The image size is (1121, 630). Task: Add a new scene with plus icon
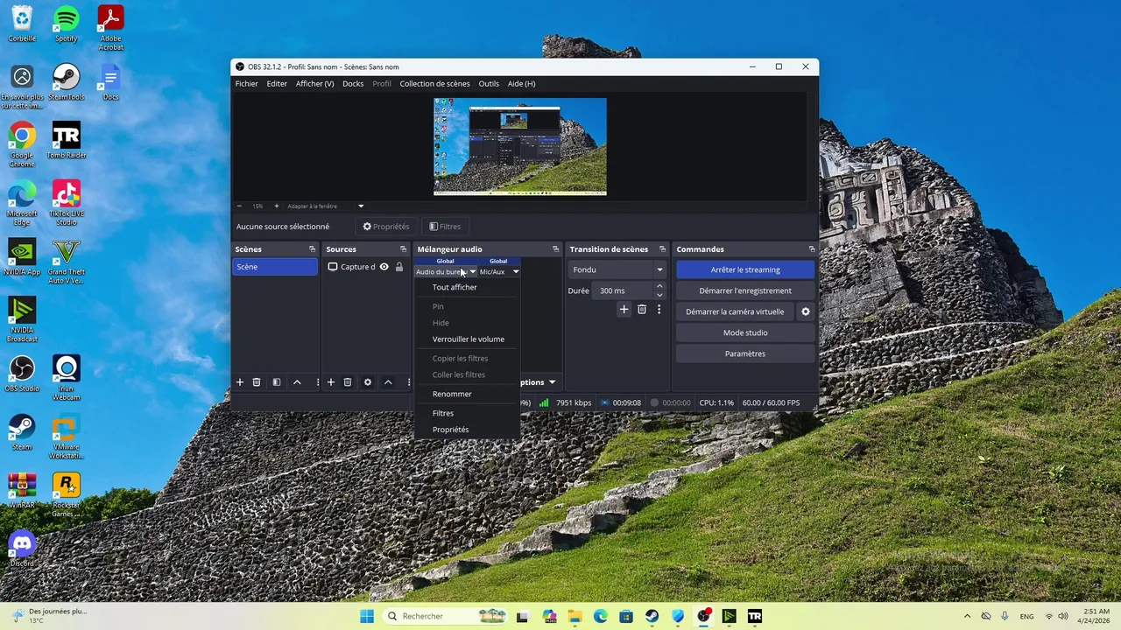[x=240, y=382]
